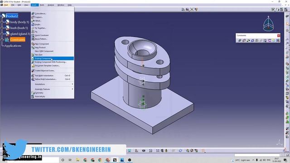Select Reuse Pattern icon in Constraints toolbar
The height and width of the screenshot is (163, 290).
[x=278, y=40]
